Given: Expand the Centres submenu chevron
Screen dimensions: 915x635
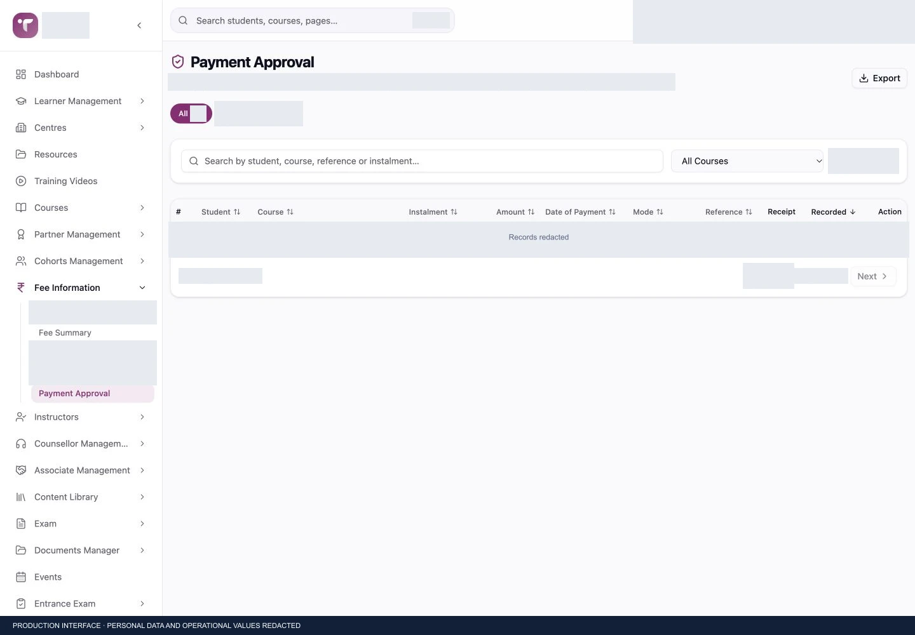Looking at the screenshot, I should [142, 128].
